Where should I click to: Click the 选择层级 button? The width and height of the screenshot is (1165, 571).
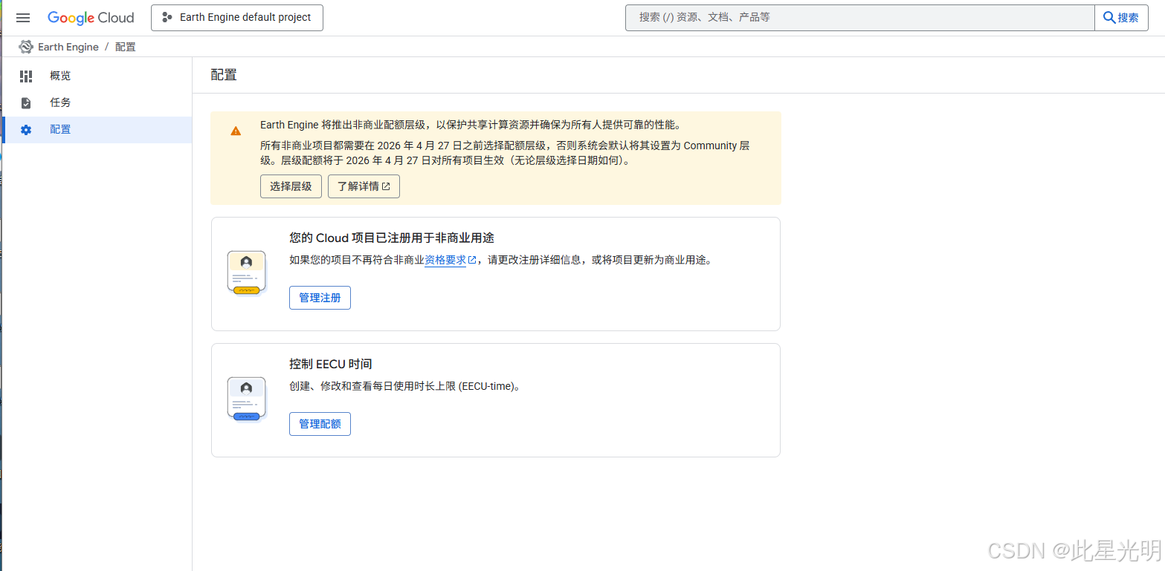pos(291,186)
